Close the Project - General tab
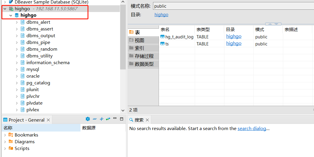This screenshot has width=314, height=157. click(48, 120)
